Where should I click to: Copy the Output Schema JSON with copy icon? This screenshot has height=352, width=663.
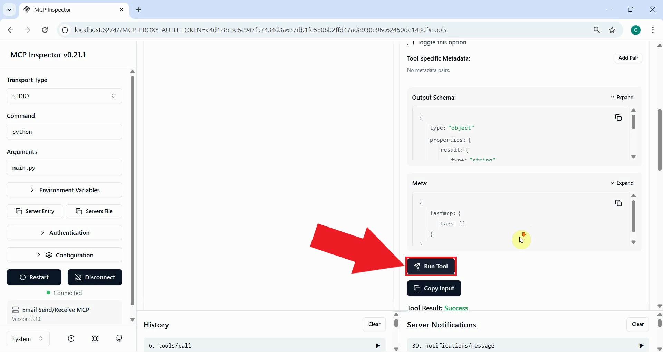coord(618,118)
